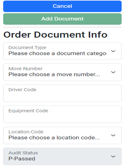Screen dimensions: 124x167
Task: Open the Audit Status dropdown
Action: click(62, 156)
